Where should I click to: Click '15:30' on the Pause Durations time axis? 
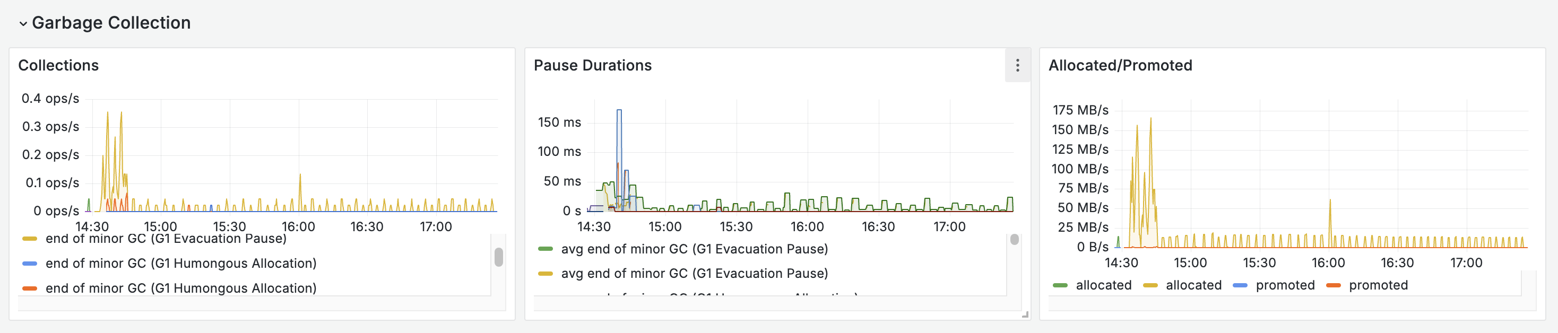pyautogui.click(x=736, y=227)
